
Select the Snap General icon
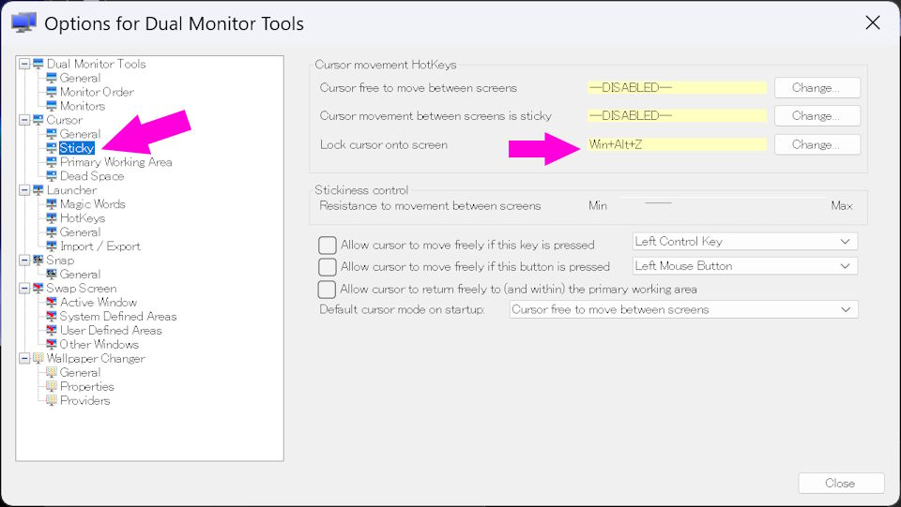[x=52, y=275]
